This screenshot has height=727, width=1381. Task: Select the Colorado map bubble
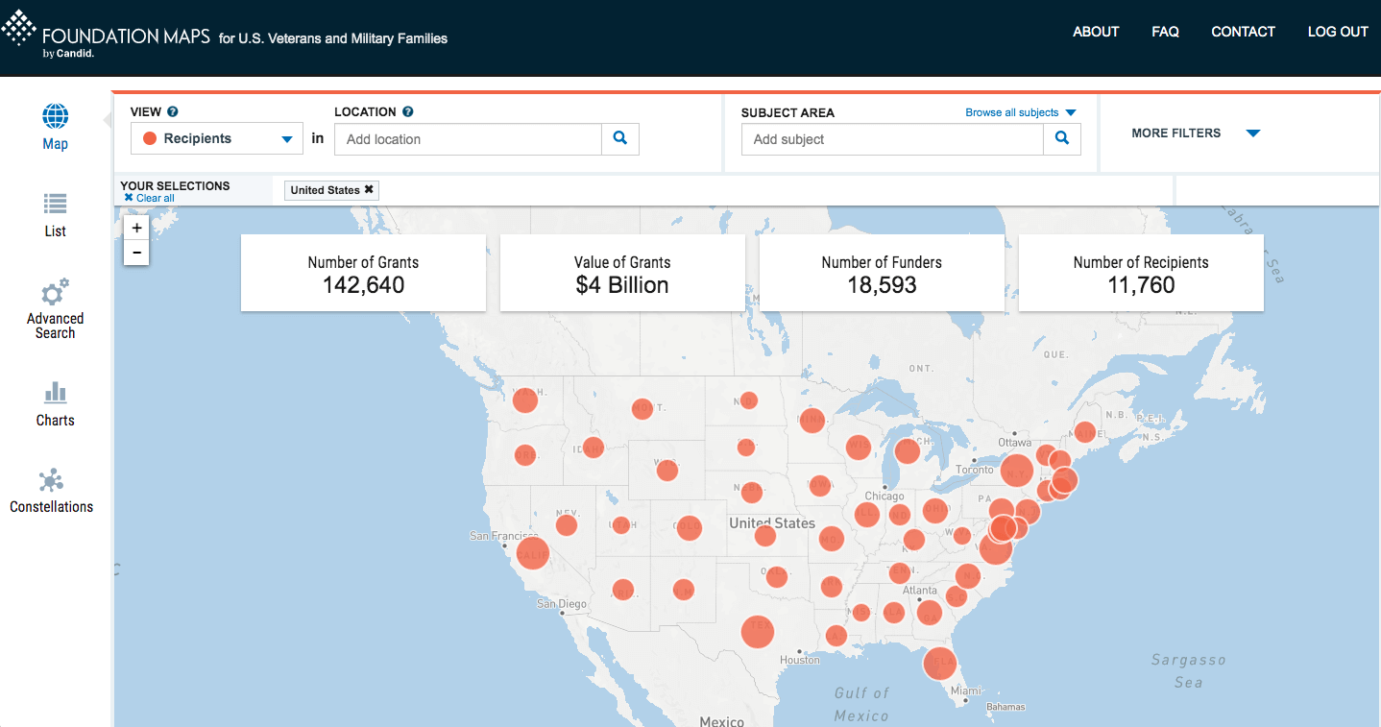689,527
